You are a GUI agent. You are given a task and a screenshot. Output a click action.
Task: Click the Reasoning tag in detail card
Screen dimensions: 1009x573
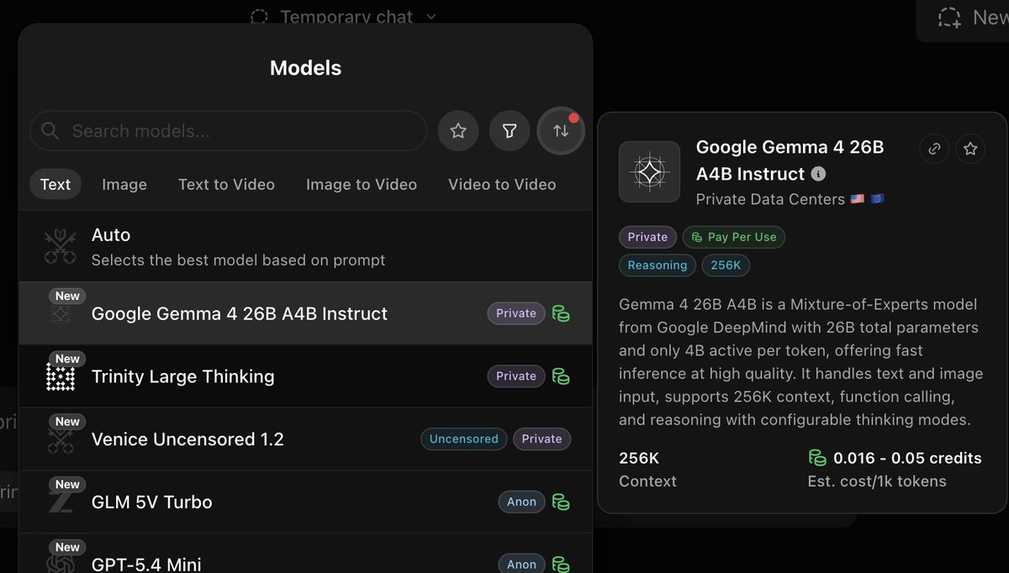click(658, 265)
